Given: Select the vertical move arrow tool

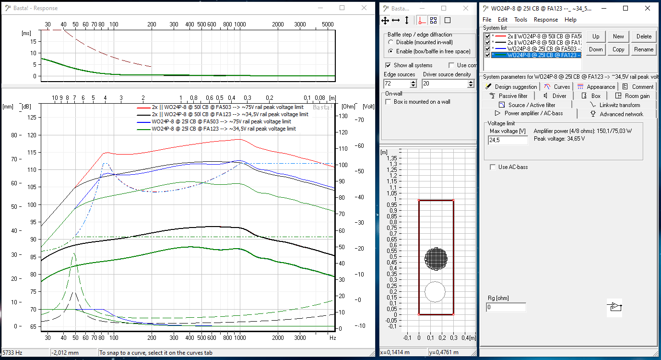Looking at the screenshot, I should tap(407, 20).
